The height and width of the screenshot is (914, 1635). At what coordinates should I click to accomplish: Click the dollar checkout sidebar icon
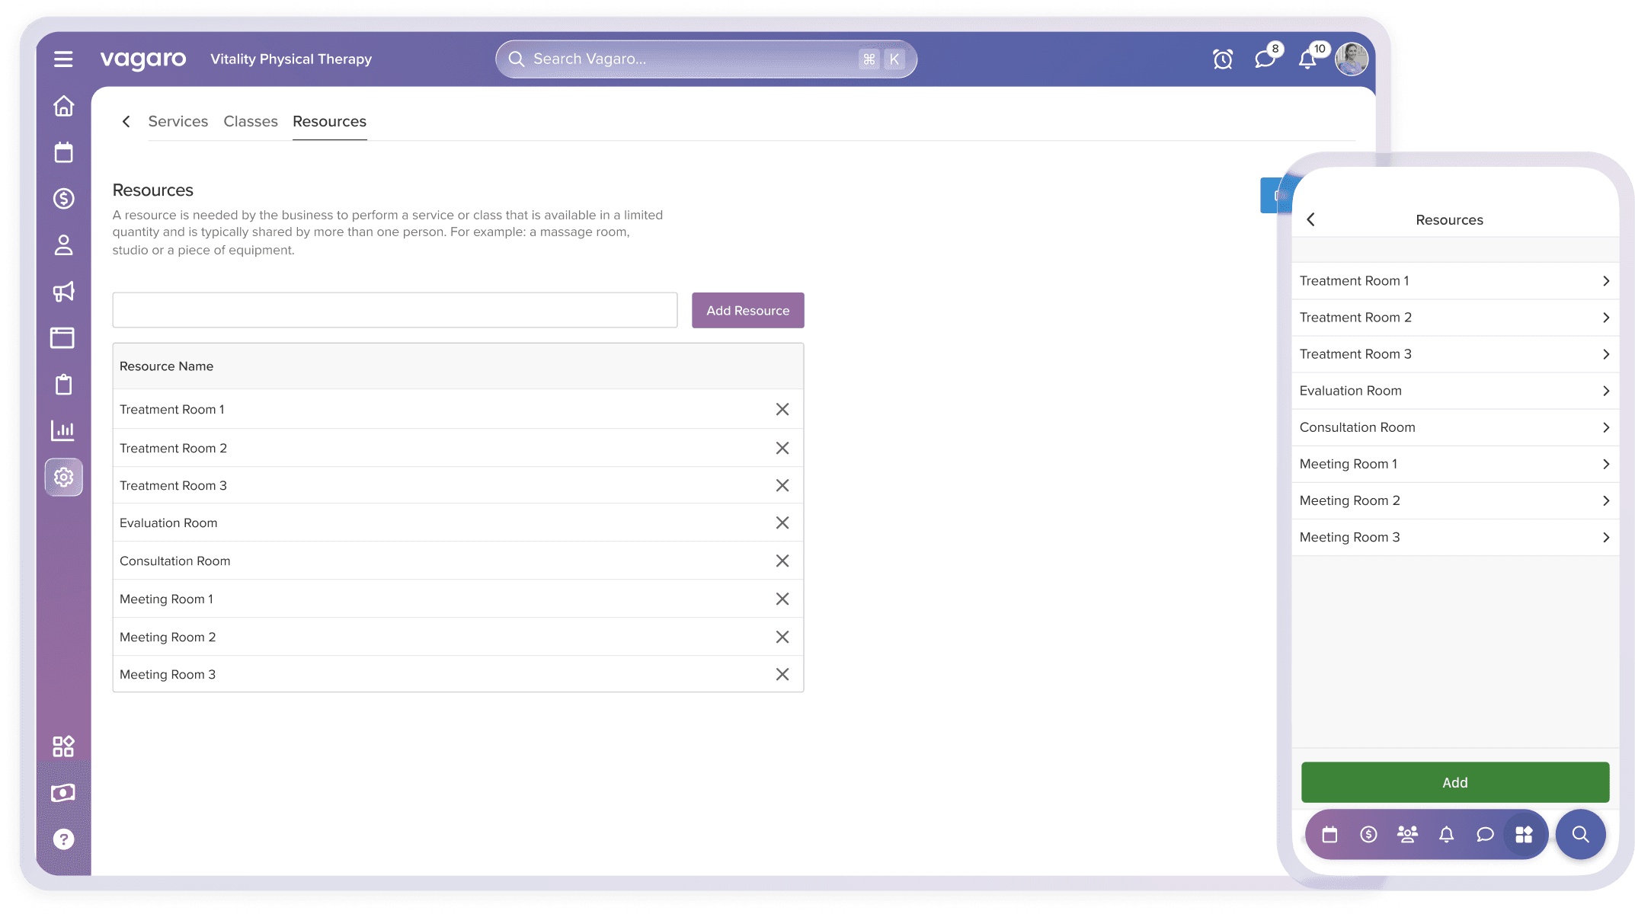(x=64, y=199)
